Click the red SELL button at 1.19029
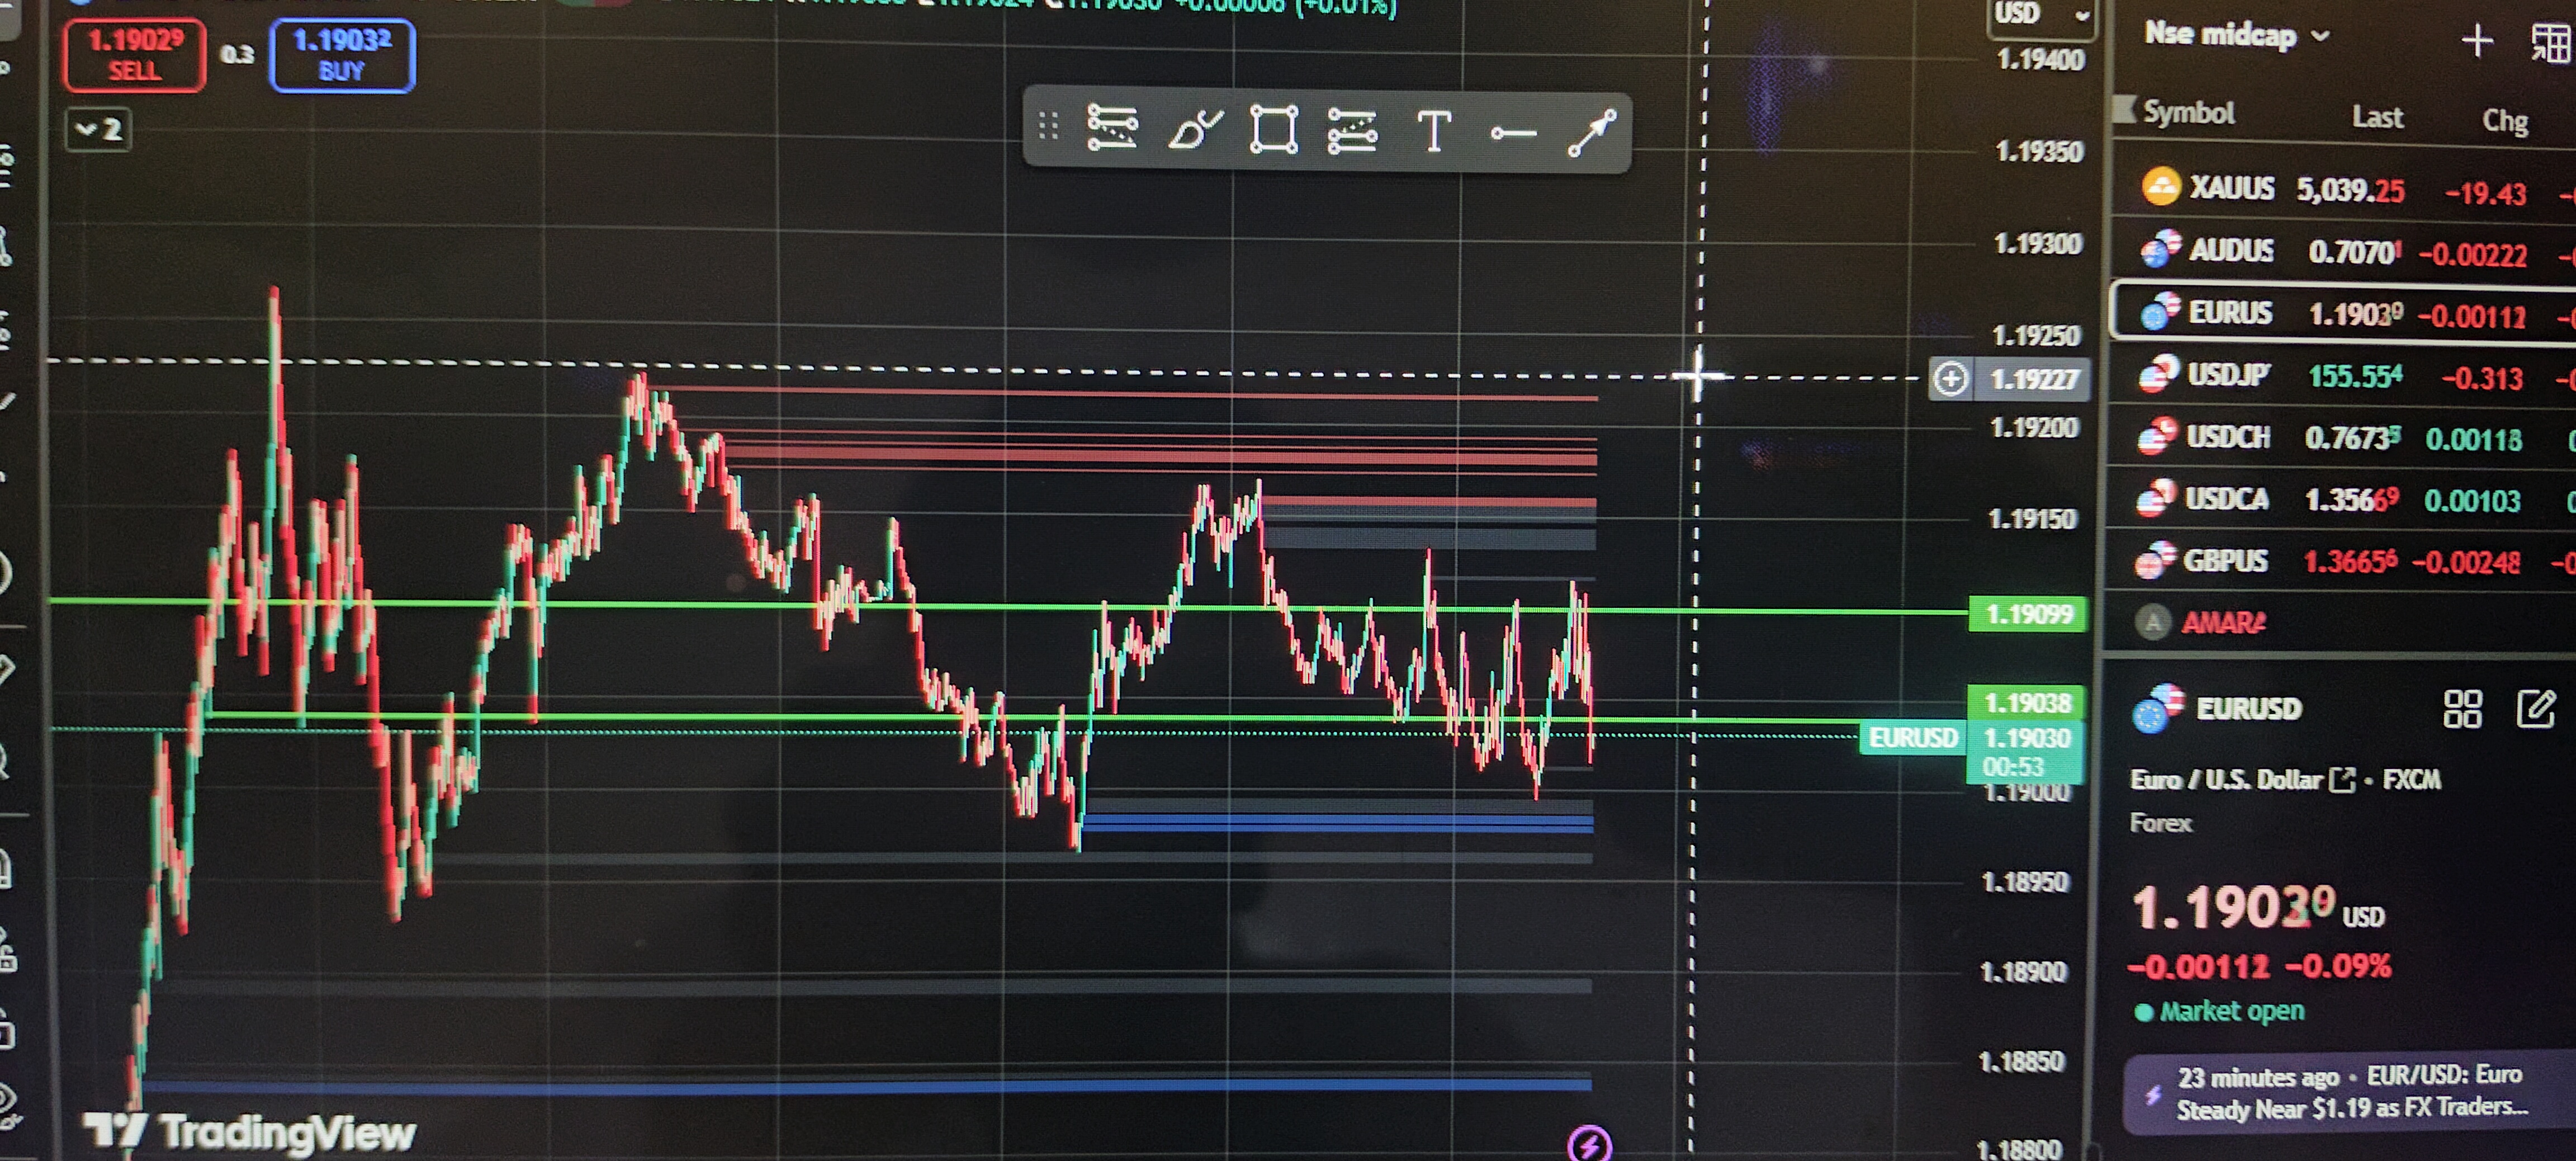This screenshot has height=1161, width=2576. [134, 55]
